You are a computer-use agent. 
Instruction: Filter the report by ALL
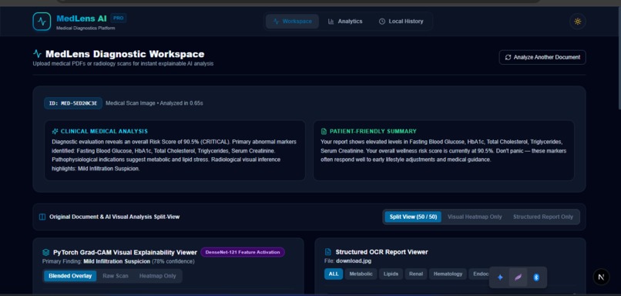point(334,274)
